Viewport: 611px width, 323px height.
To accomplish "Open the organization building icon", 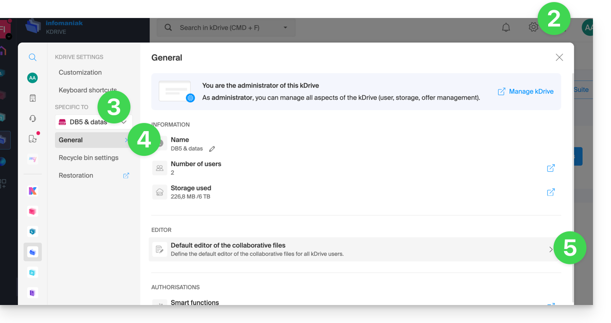I will 33,98.
